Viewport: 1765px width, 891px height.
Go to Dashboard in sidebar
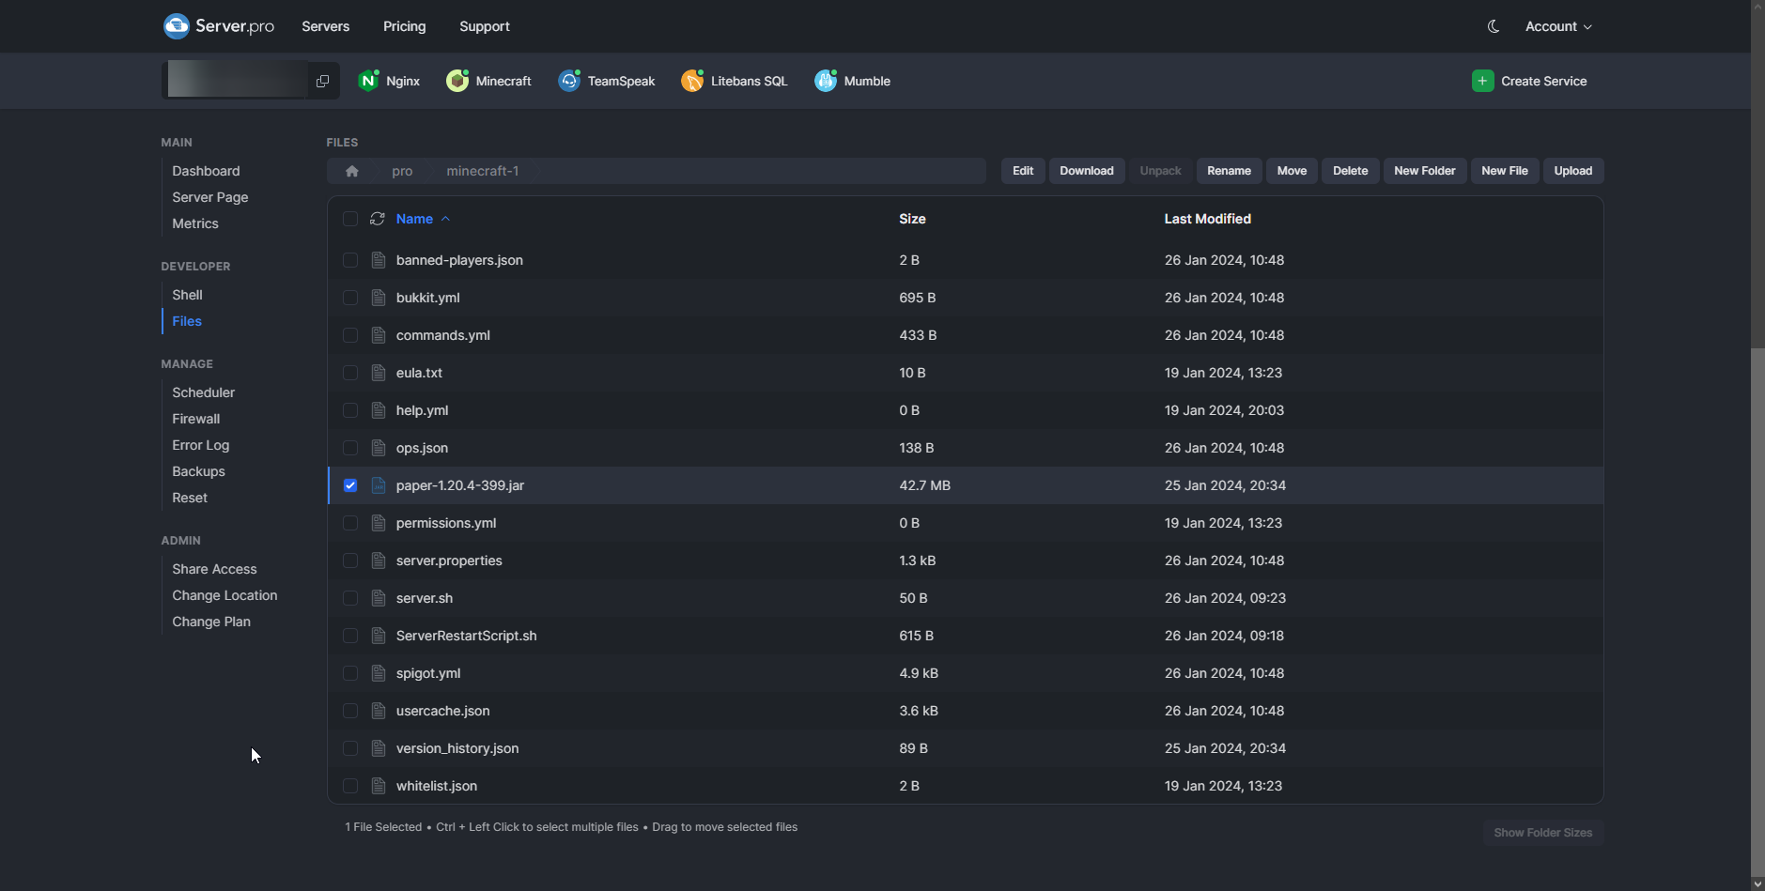tap(206, 171)
